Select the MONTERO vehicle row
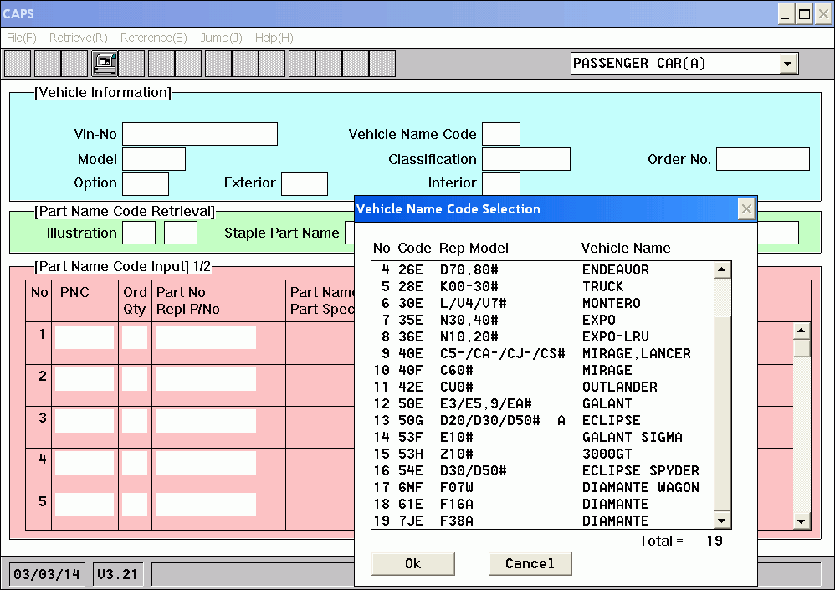The width and height of the screenshot is (835, 590). point(542,304)
